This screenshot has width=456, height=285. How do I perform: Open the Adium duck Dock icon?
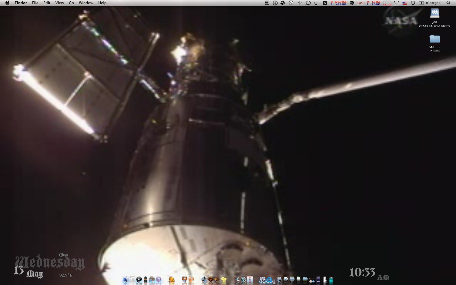pyautogui.click(x=145, y=280)
